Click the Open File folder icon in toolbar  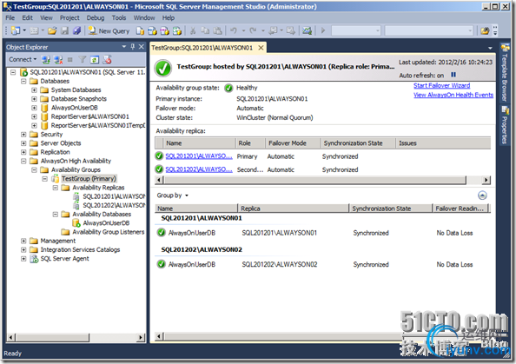coord(52,31)
